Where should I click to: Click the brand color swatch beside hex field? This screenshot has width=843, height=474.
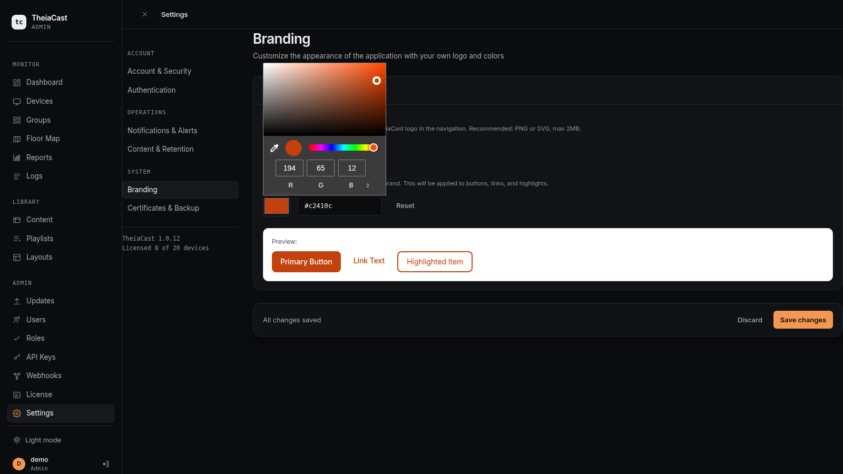pos(277,206)
